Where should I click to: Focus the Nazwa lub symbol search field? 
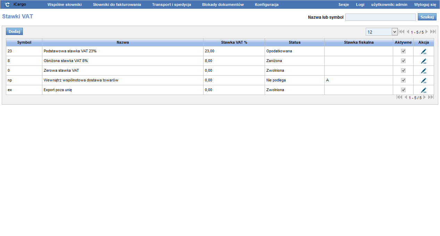click(380, 17)
